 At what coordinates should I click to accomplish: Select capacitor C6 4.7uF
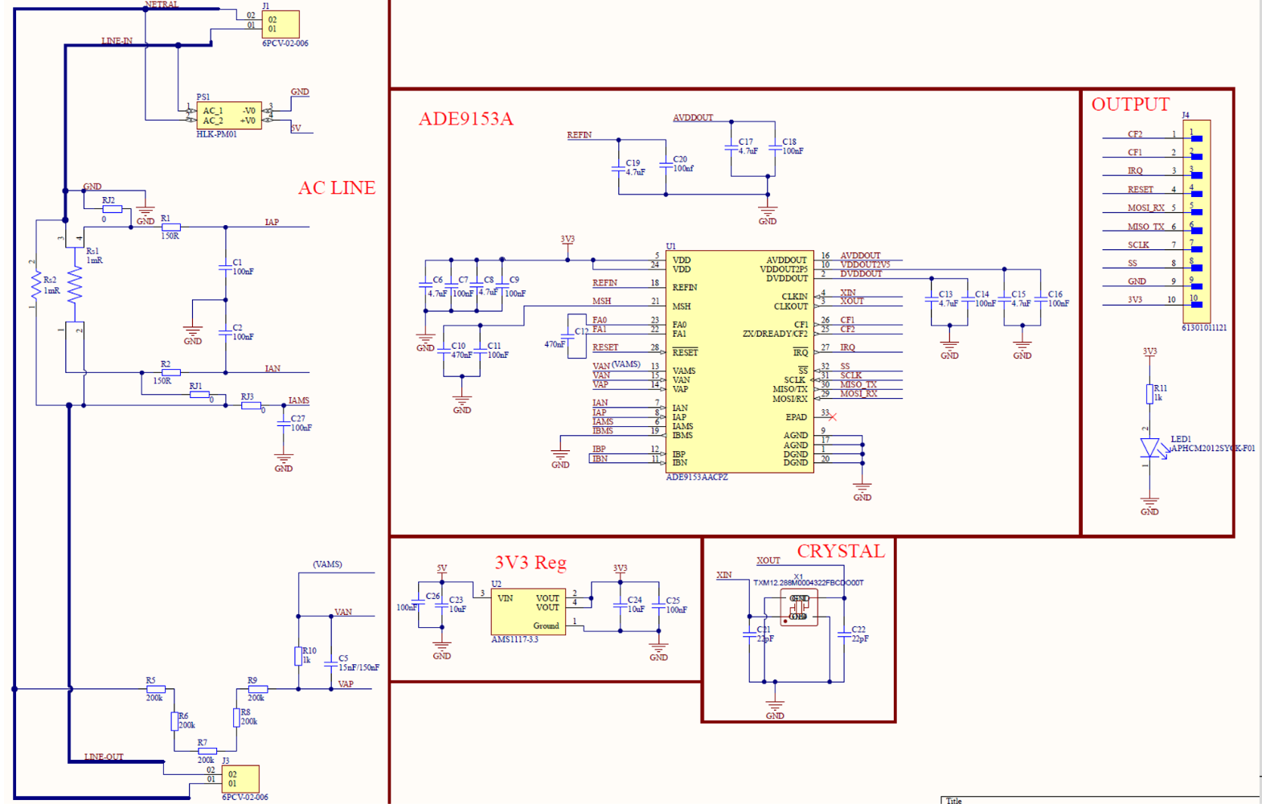click(x=425, y=285)
